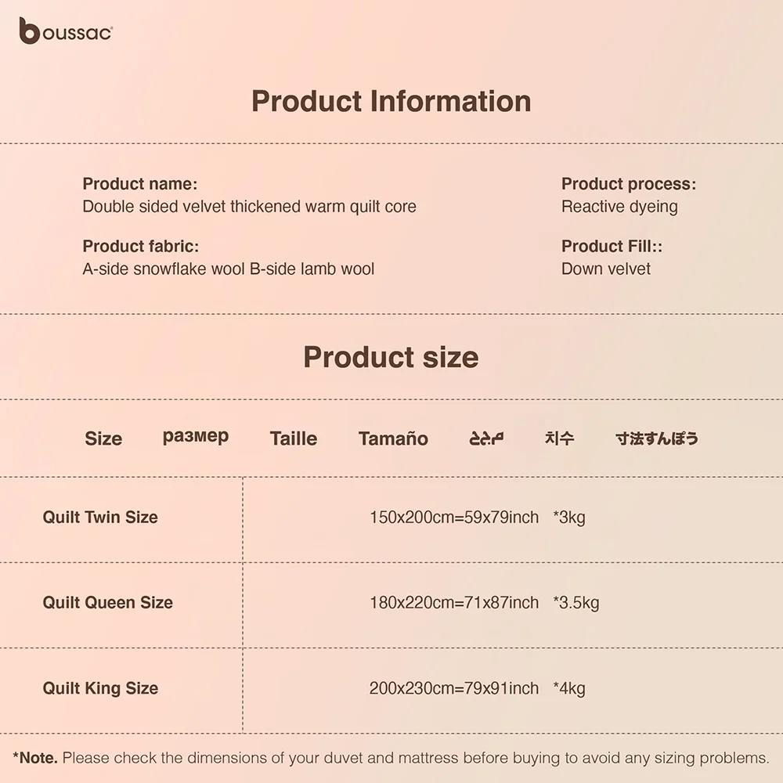Click the sizing note at the bottom
This screenshot has height=783, width=783.
[x=391, y=758]
